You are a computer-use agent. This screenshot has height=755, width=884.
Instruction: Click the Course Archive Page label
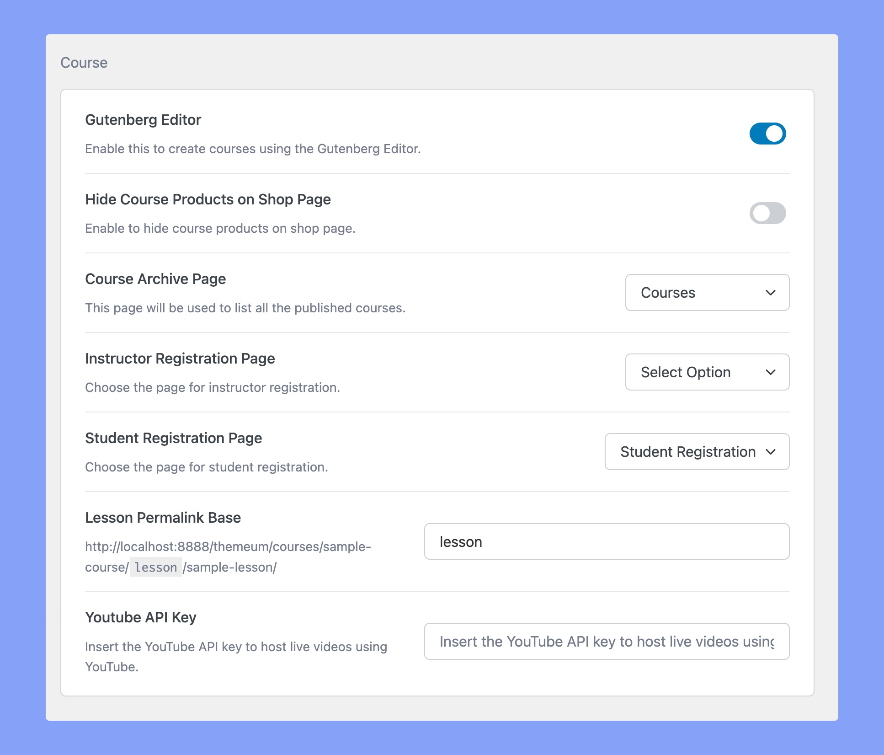tap(155, 279)
